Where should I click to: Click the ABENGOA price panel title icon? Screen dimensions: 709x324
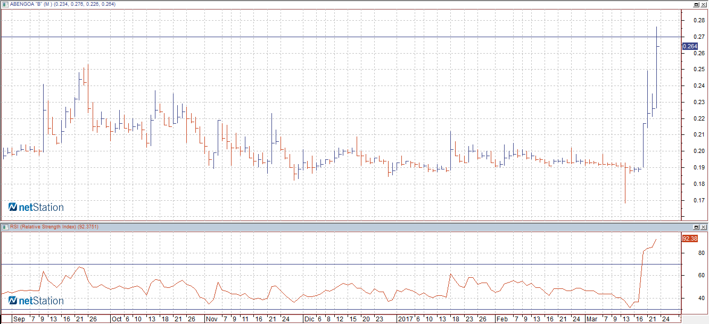(5, 4)
